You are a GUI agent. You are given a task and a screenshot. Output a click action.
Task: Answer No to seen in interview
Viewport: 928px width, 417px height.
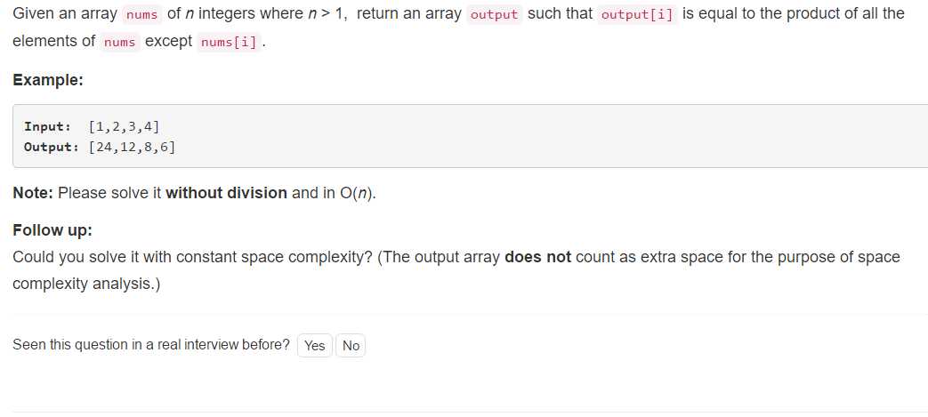351,346
